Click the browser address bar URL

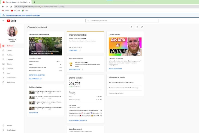41,7
